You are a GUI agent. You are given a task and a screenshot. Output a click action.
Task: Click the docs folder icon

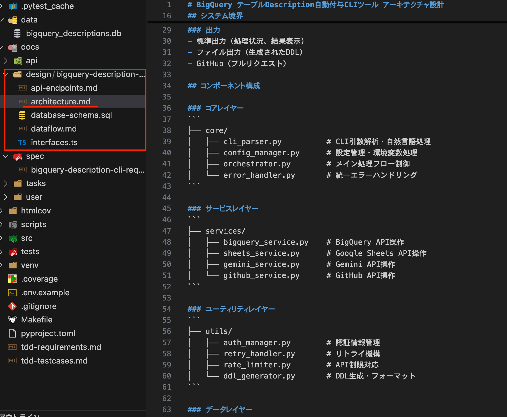(x=12, y=47)
